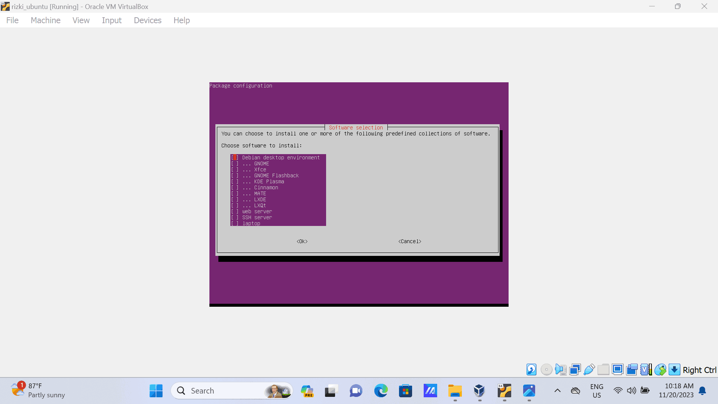Toggle the Debian desktop environment checkbox
The width and height of the screenshot is (718, 404).
point(235,157)
